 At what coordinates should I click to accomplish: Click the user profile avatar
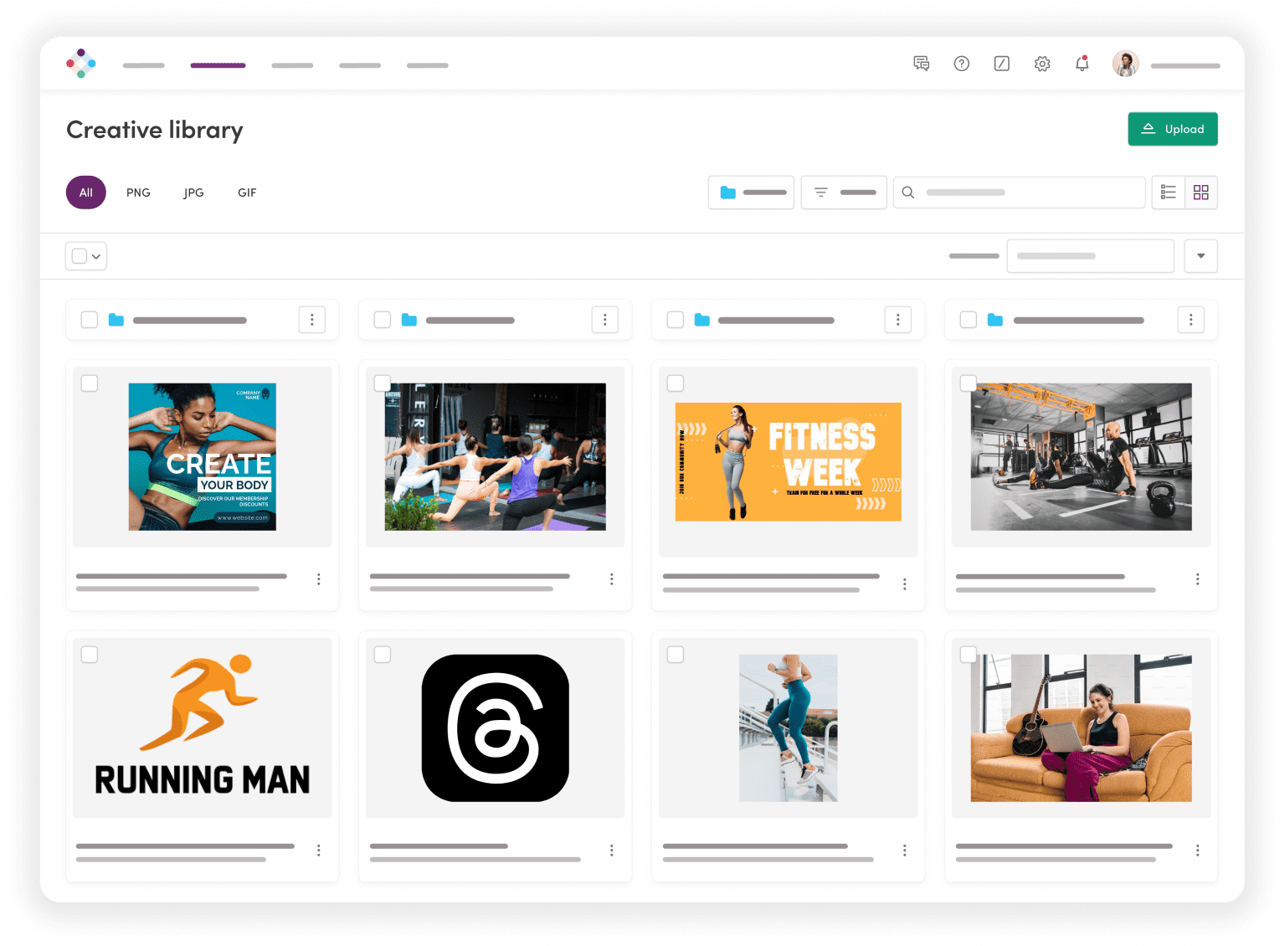coord(1125,64)
